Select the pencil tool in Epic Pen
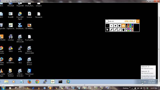Viewport: 160px width, 90px height. [111, 30]
